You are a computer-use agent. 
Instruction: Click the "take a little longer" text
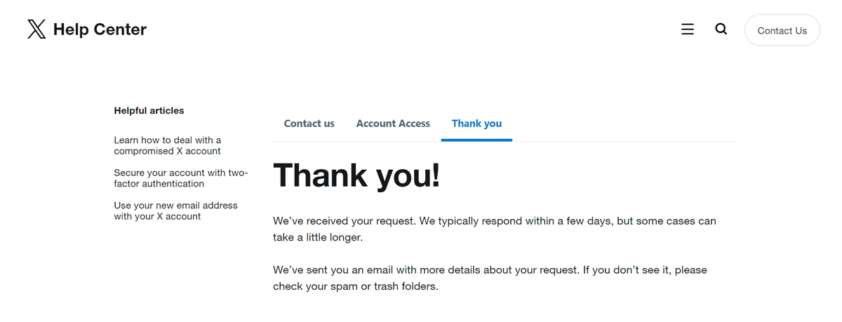317,238
